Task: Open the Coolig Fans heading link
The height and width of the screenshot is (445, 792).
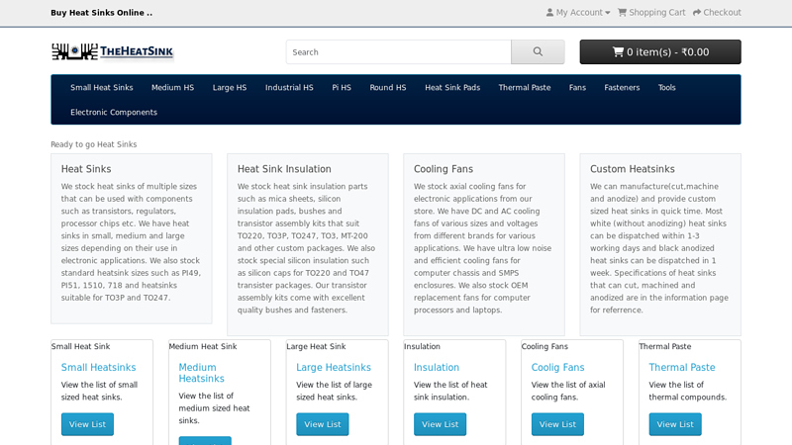Action: tap(557, 368)
